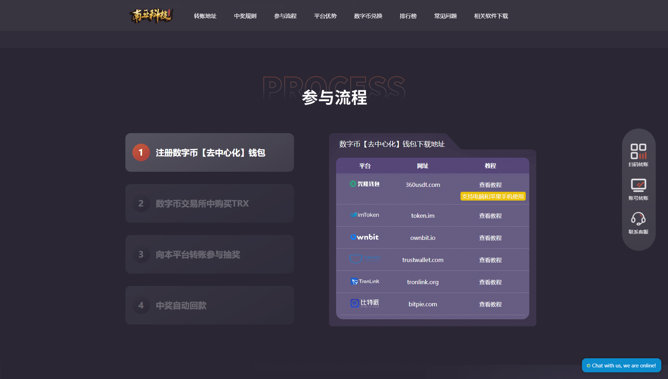Open the 中奖规则 nav item
Image resolution: width=668 pixels, height=379 pixels.
pos(245,16)
